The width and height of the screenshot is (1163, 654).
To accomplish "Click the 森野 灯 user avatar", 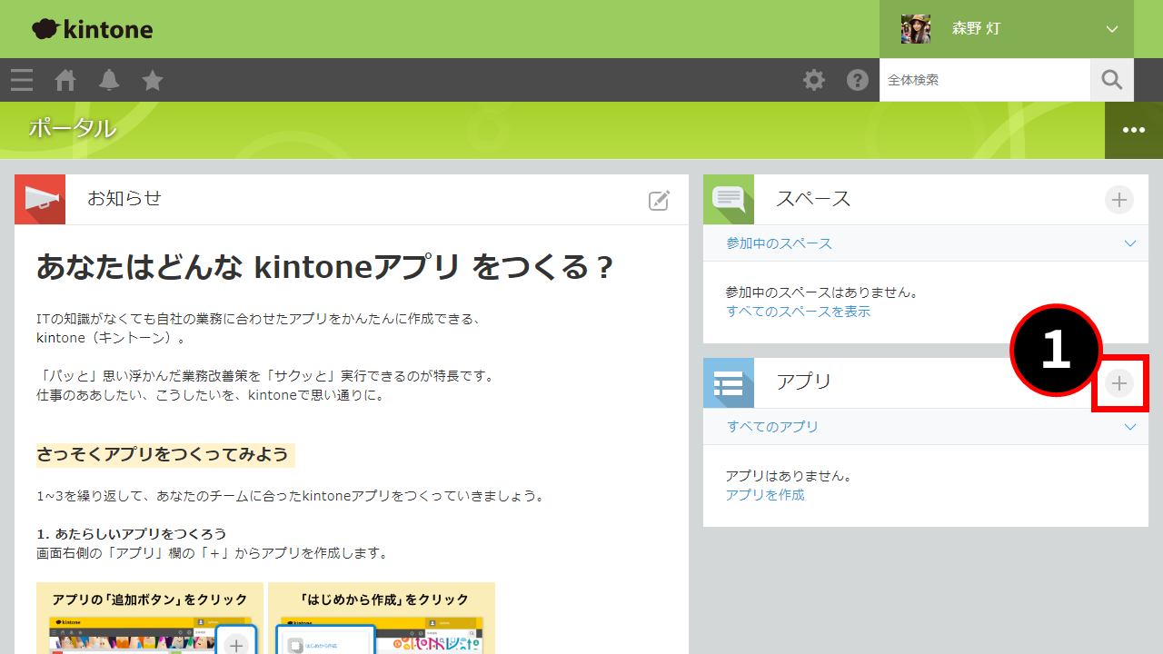I will tap(916, 29).
